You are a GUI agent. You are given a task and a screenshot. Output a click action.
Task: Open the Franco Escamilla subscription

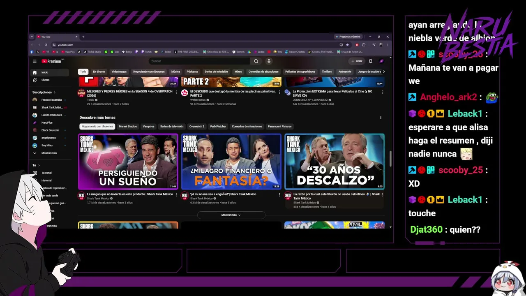(50, 100)
